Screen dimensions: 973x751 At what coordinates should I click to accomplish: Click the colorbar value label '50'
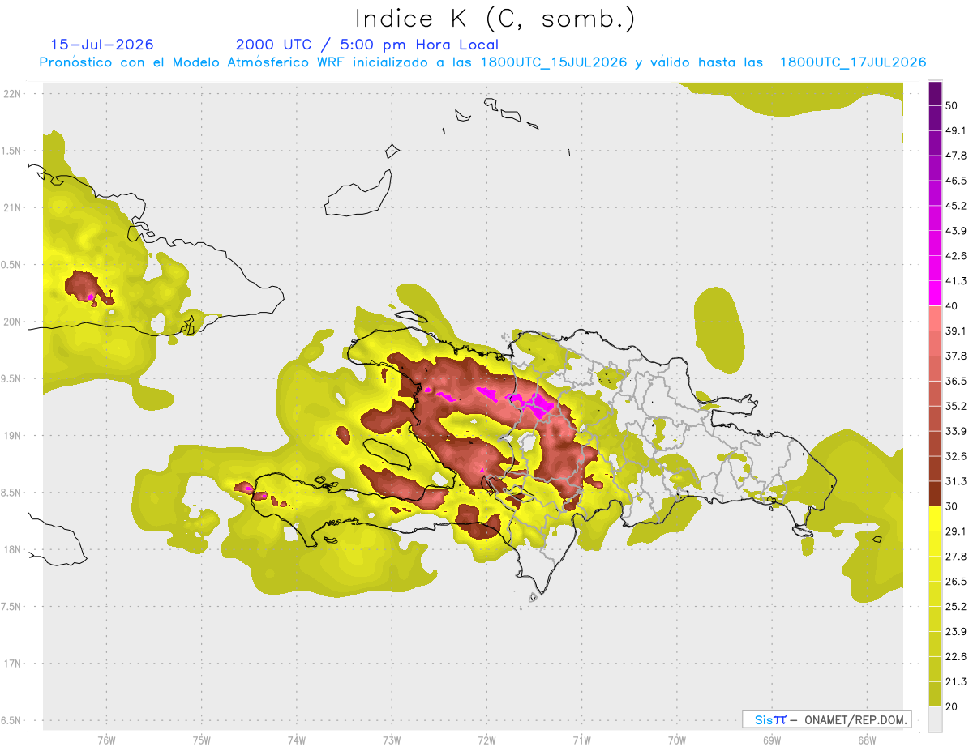click(952, 105)
